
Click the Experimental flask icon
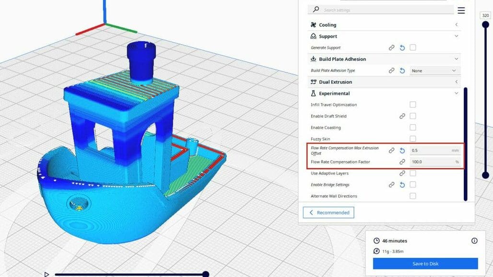pyautogui.click(x=313, y=93)
